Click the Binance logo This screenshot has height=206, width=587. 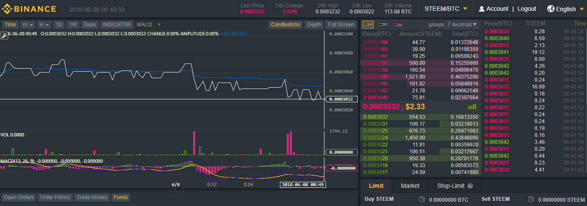click(x=29, y=9)
